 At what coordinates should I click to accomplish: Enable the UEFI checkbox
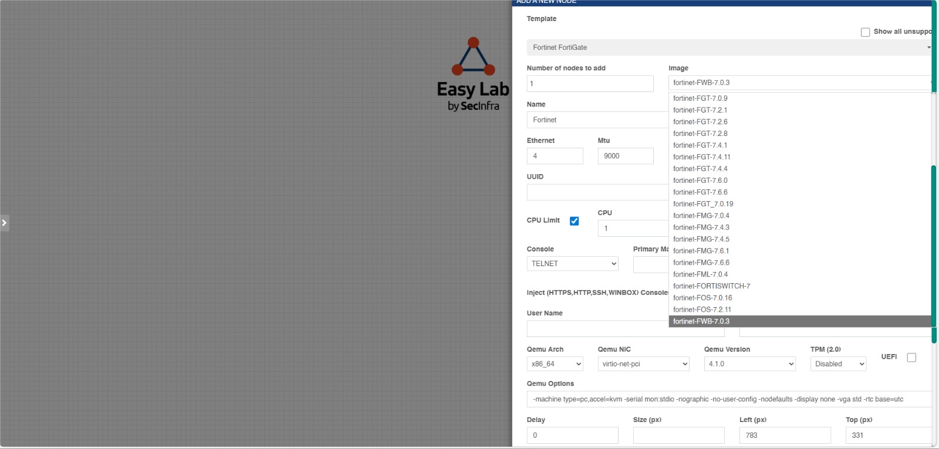911,358
